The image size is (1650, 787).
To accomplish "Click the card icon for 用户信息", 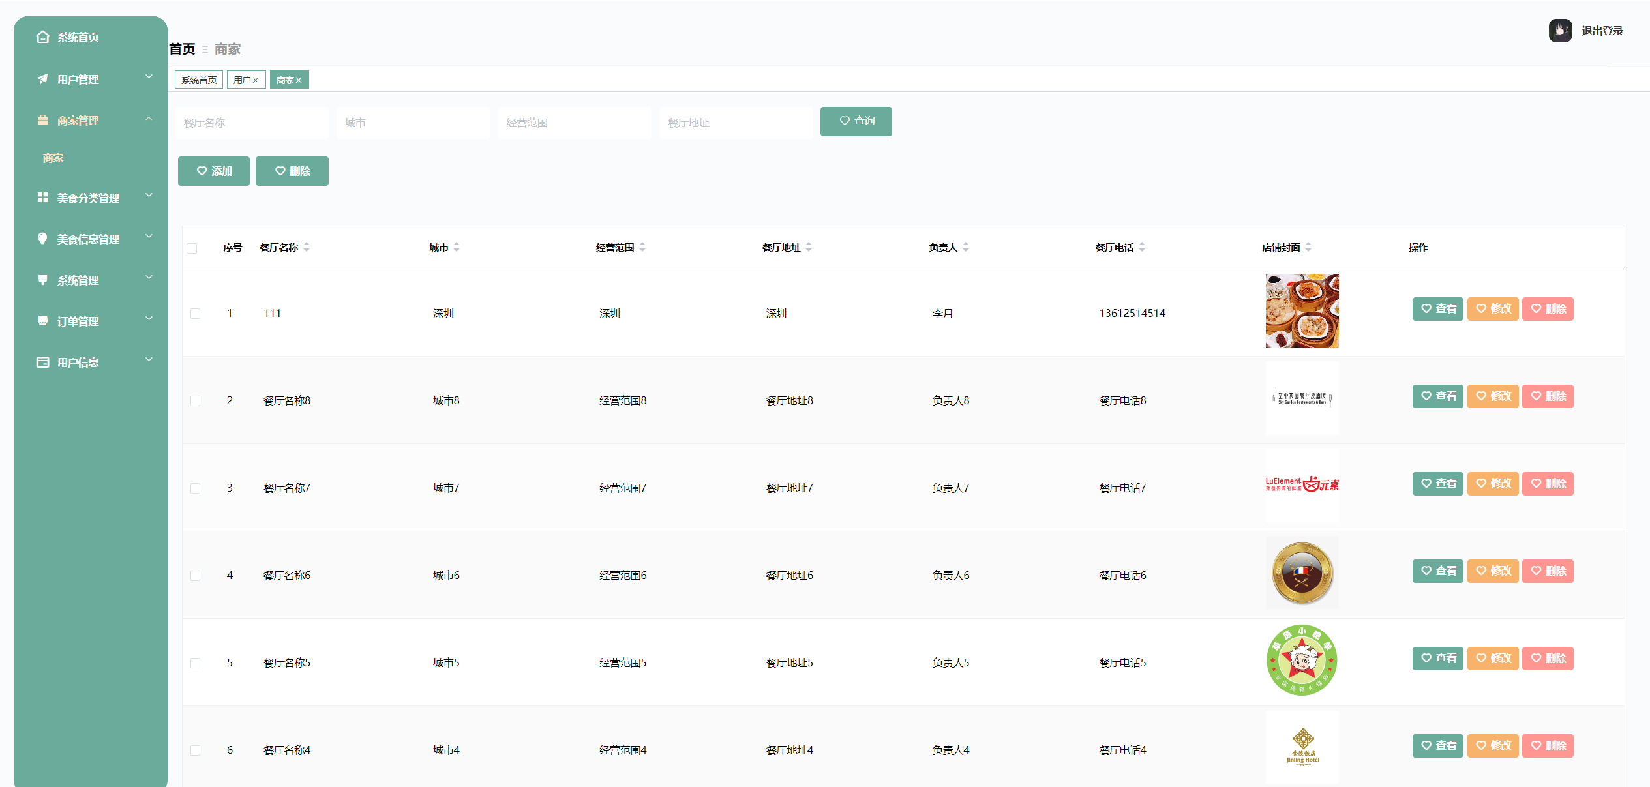I will [42, 362].
